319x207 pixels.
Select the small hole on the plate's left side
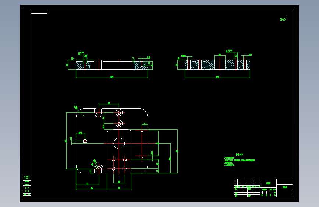(x=85, y=141)
